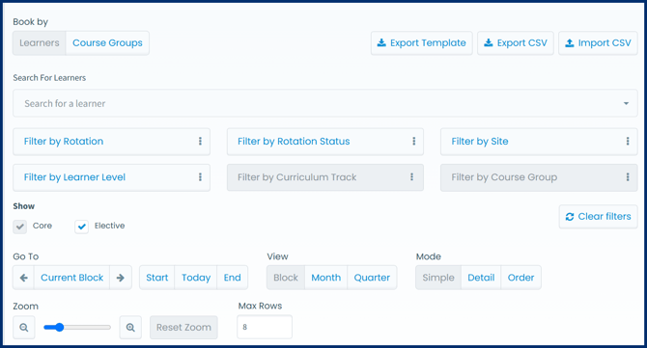Open the Filter by Rotation Status dropdown
The width and height of the screenshot is (647, 348).
[x=325, y=142]
